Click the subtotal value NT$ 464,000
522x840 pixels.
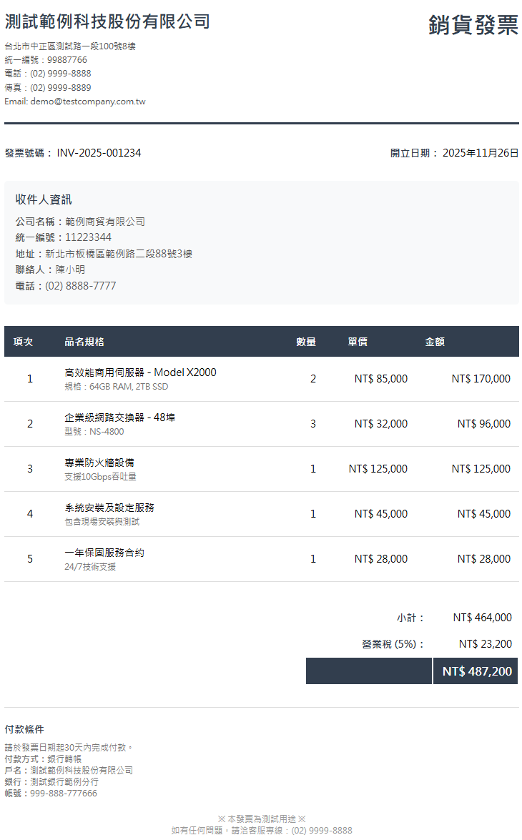[x=483, y=618]
